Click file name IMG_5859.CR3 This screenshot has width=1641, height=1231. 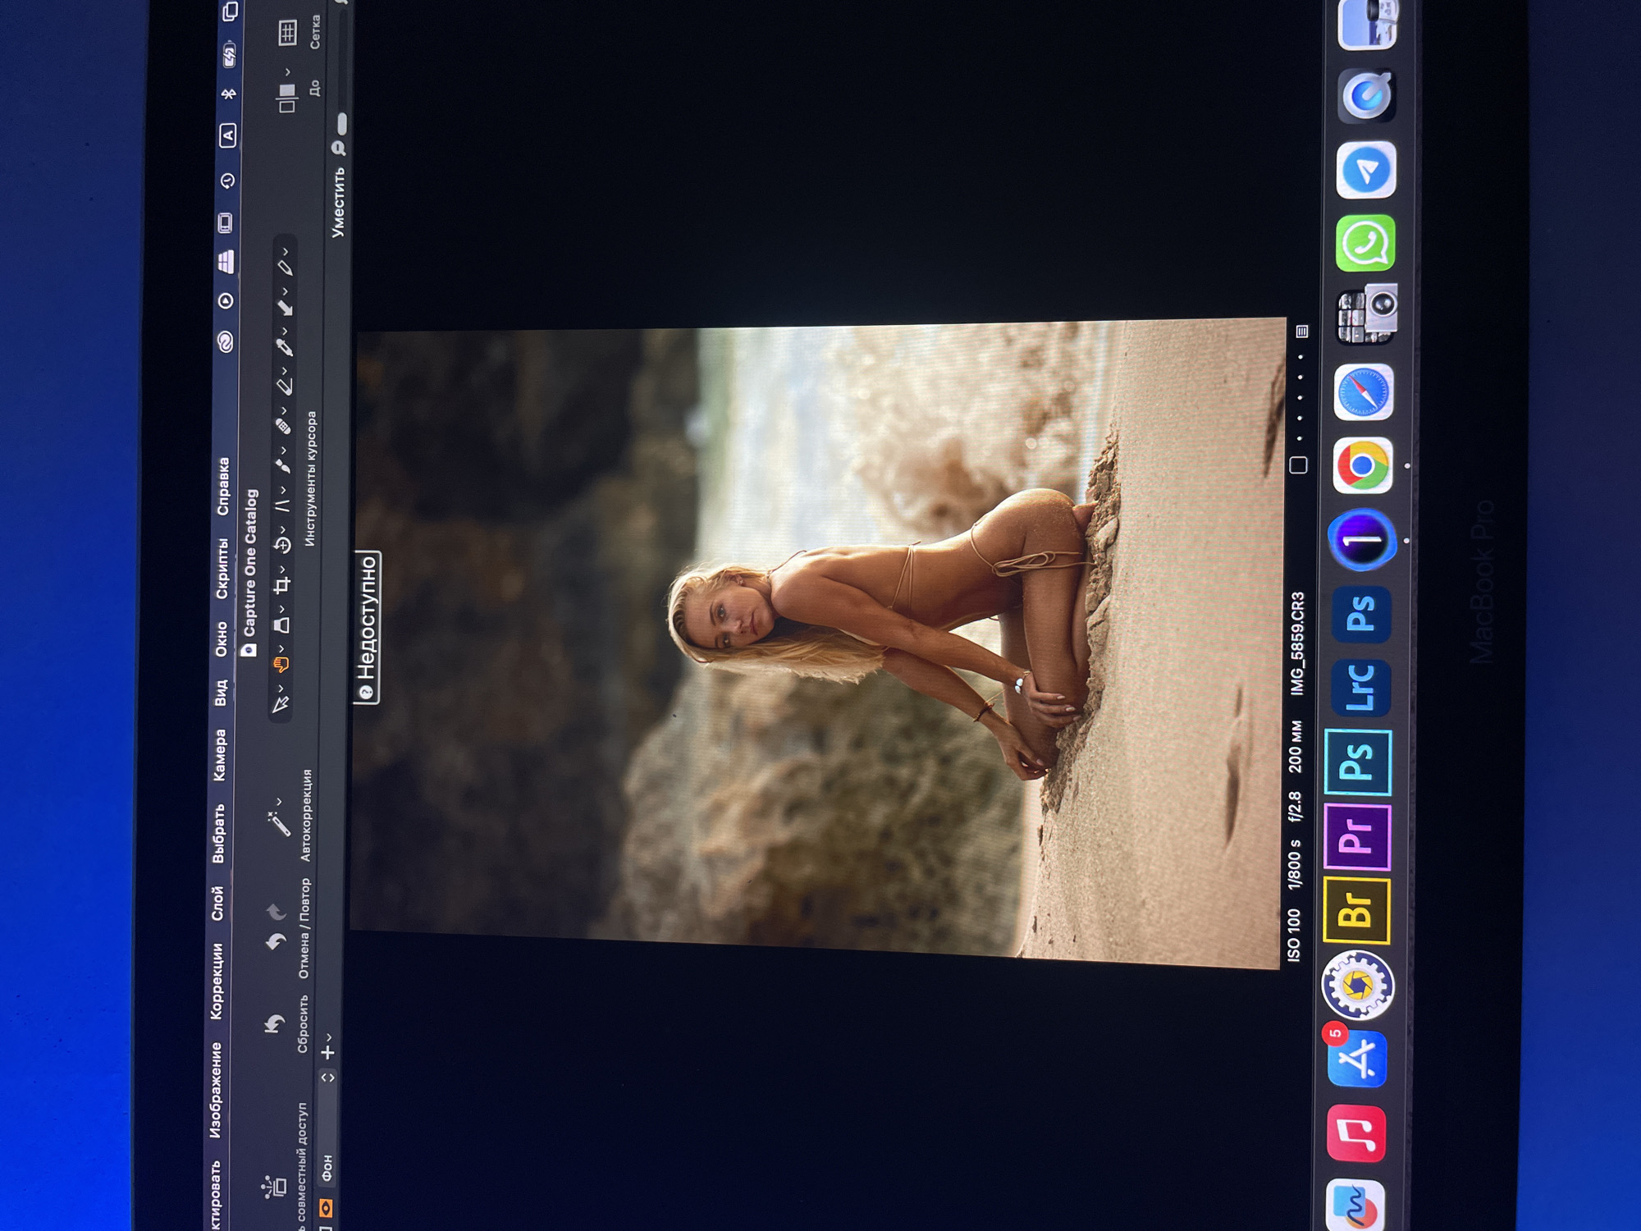(1297, 643)
